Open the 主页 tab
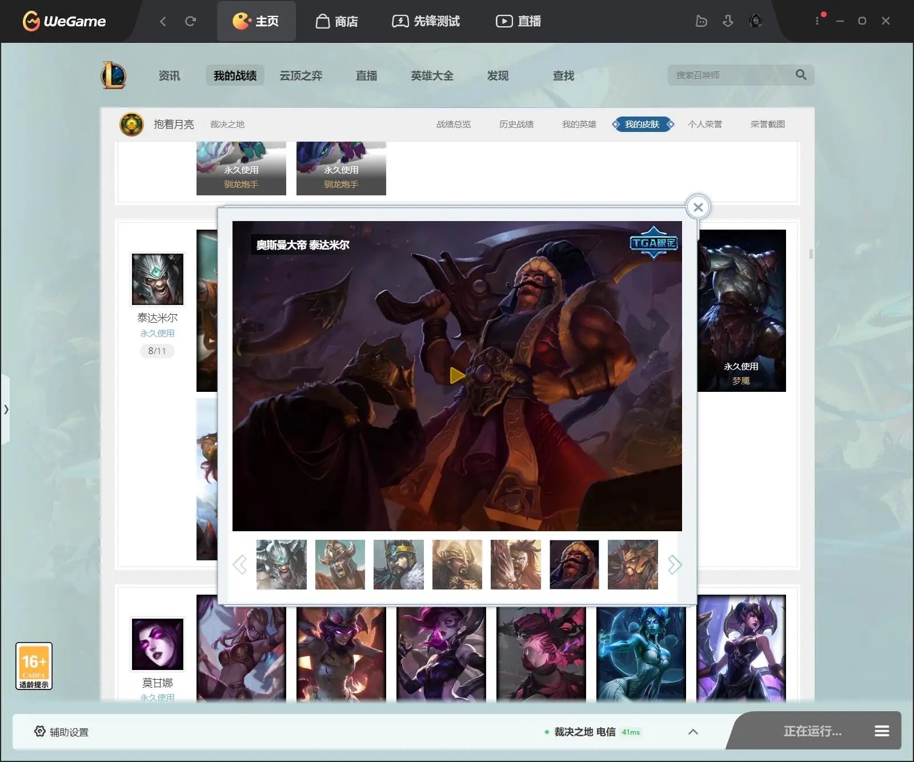Image resolution: width=914 pixels, height=762 pixels. point(256,21)
